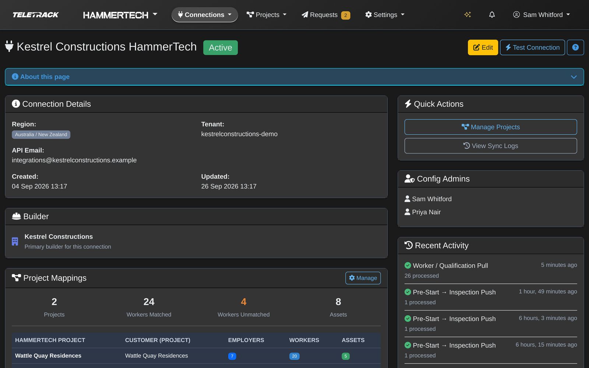
Task: Click the Workers Unmatched count 4
Action: click(243, 302)
